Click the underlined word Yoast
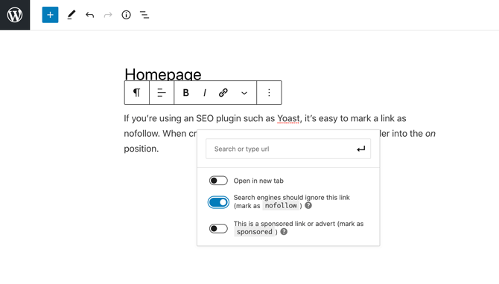The width and height of the screenshot is (499, 284). (x=288, y=118)
